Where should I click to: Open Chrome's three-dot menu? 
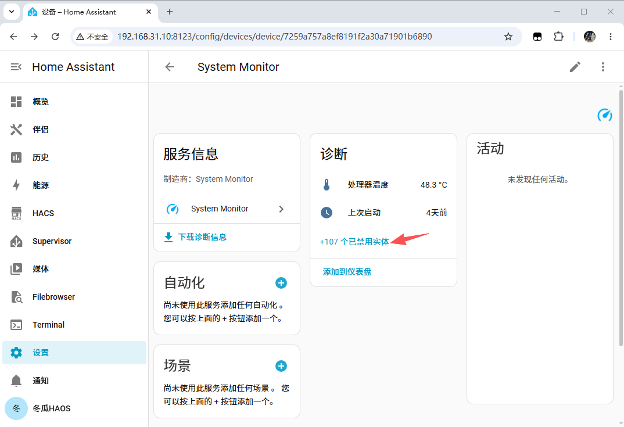(x=611, y=37)
